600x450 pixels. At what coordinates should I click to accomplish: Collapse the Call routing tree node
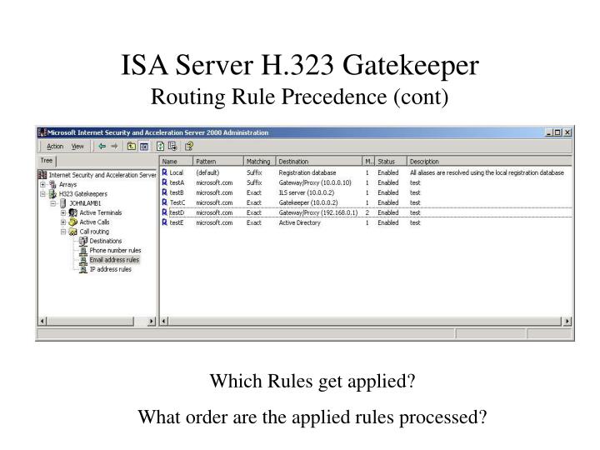(63, 232)
